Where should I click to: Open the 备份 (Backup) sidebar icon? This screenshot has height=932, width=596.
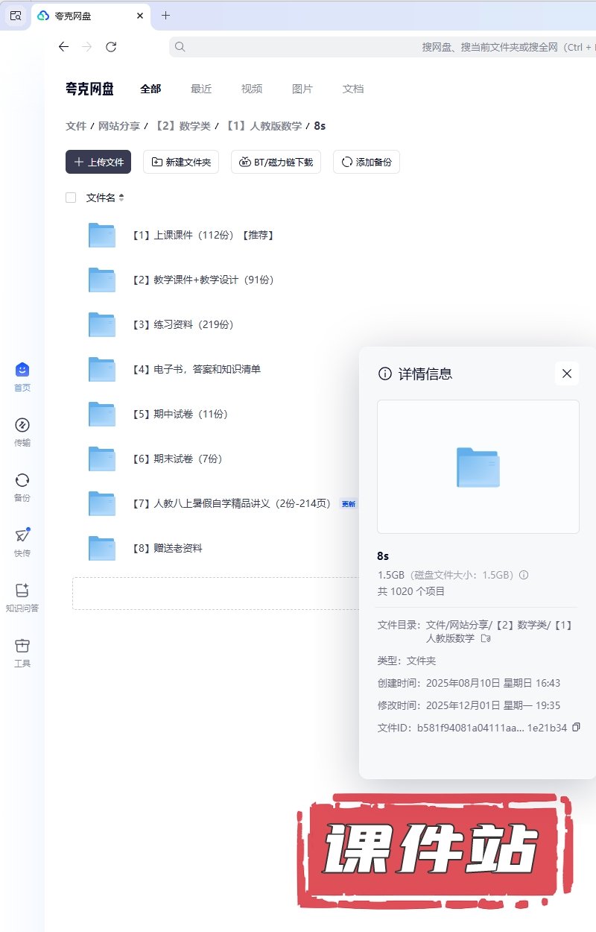(22, 480)
